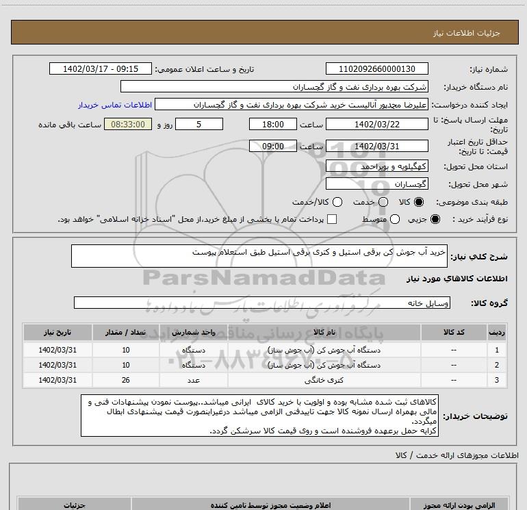Click the اعلام وضعیت مجوز توسط تامین کننده header

click(x=270, y=505)
